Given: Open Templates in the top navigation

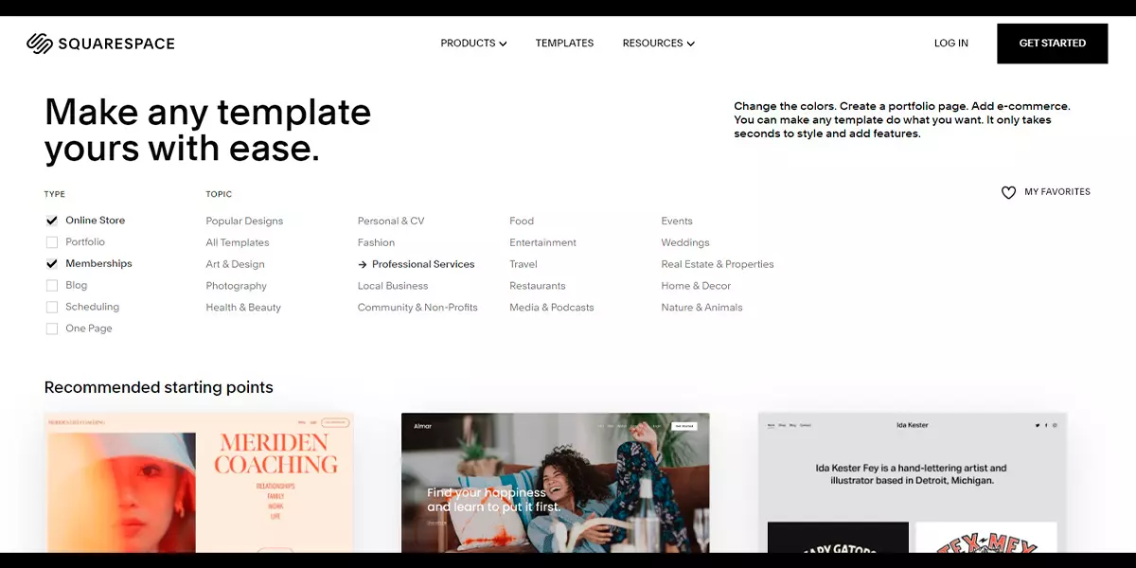Looking at the screenshot, I should click(x=564, y=44).
